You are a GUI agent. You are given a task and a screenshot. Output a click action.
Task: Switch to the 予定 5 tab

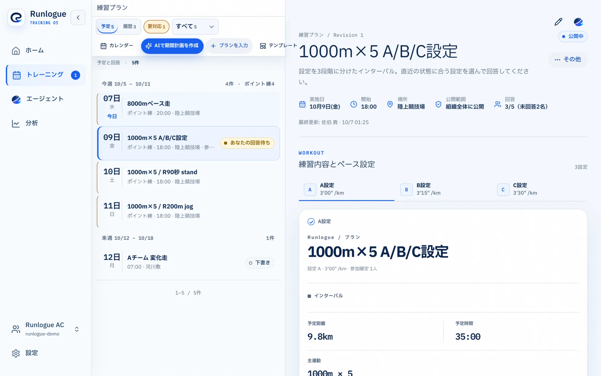108,26
